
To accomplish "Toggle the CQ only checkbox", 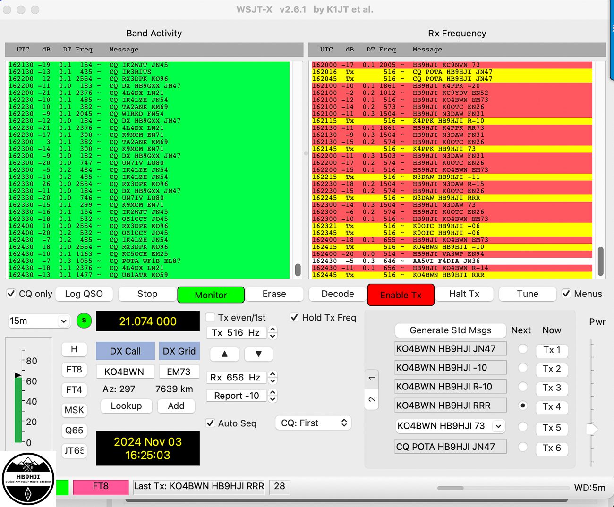I will coord(11,294).
